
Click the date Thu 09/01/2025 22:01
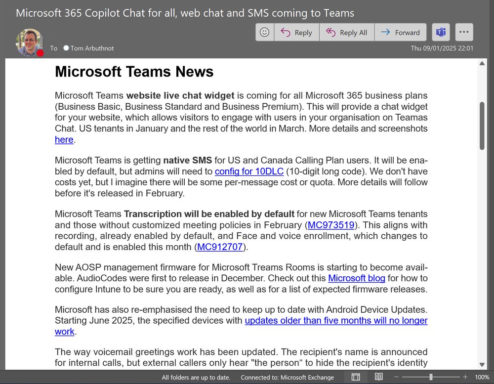click(x=442, y=48)
